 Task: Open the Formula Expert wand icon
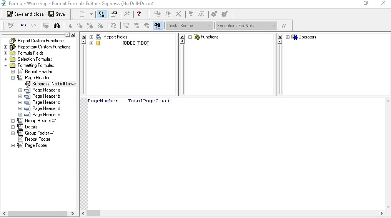(126, 14)
